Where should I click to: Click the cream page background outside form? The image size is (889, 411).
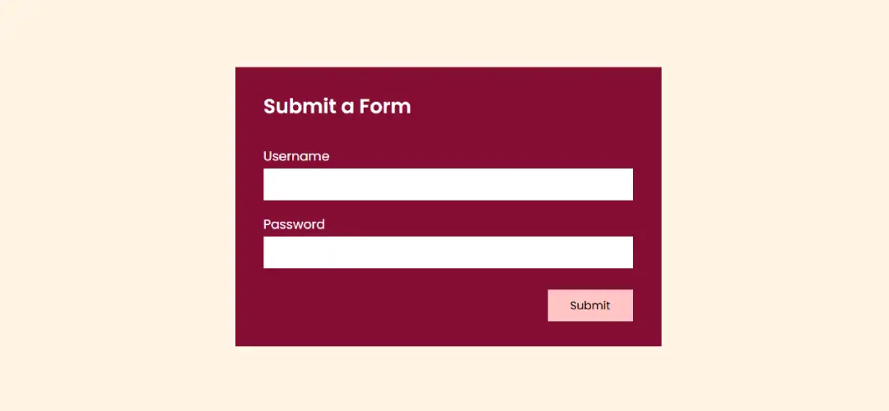[114, 204]
